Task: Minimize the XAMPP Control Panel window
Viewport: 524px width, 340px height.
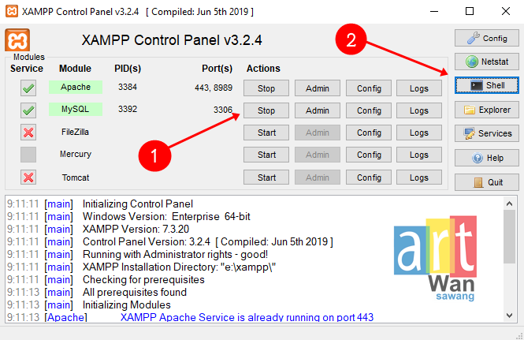Action: (434, 11)
